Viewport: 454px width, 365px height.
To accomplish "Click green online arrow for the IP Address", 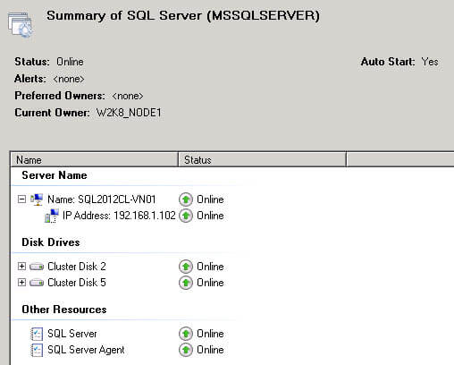I will 186,216.
